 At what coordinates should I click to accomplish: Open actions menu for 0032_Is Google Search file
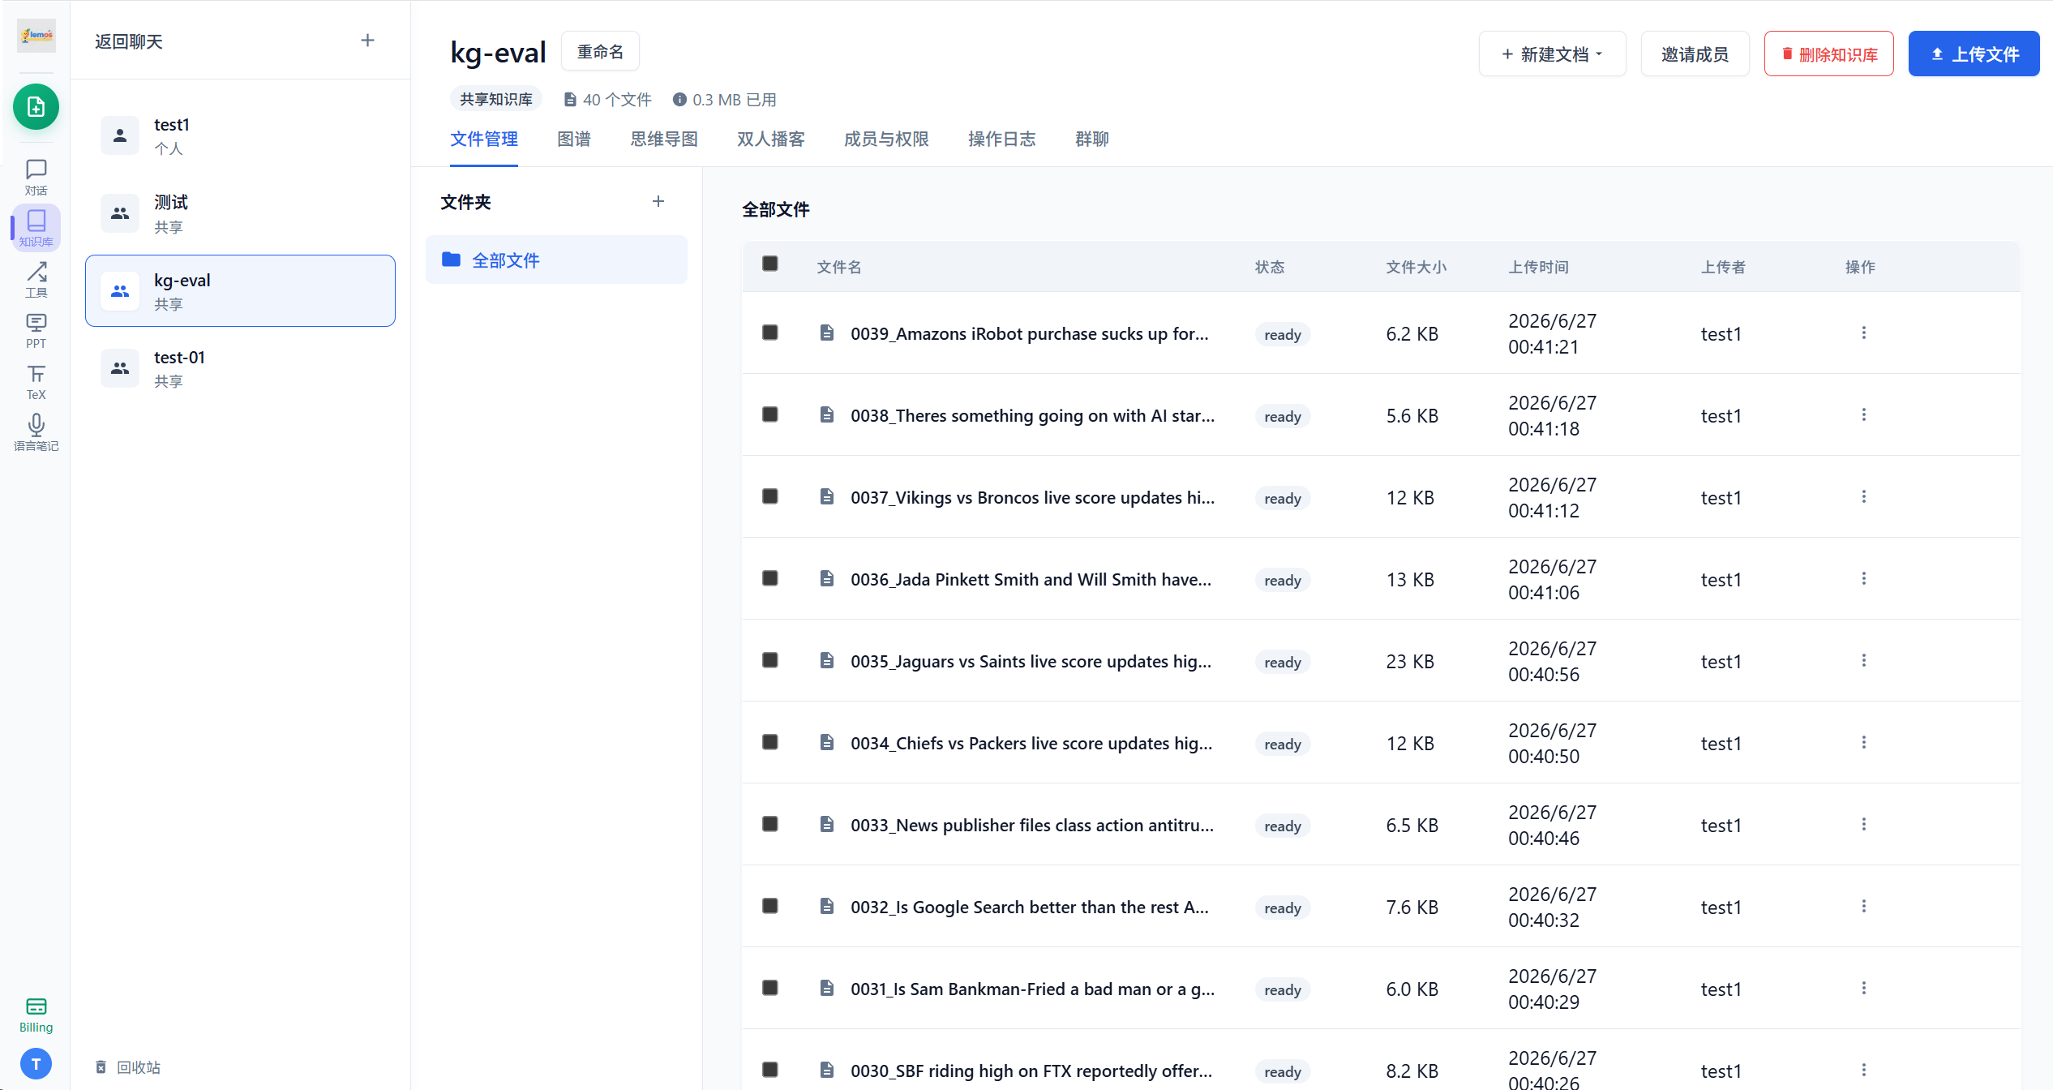click(x=1863, y=906)
